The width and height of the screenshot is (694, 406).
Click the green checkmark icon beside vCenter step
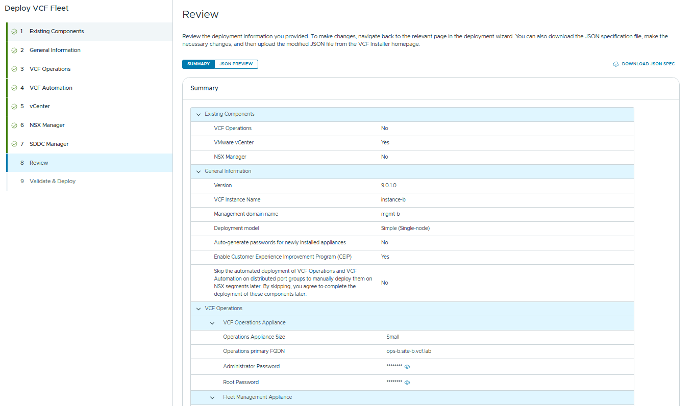pyautogui.click(x=14, y=107)
